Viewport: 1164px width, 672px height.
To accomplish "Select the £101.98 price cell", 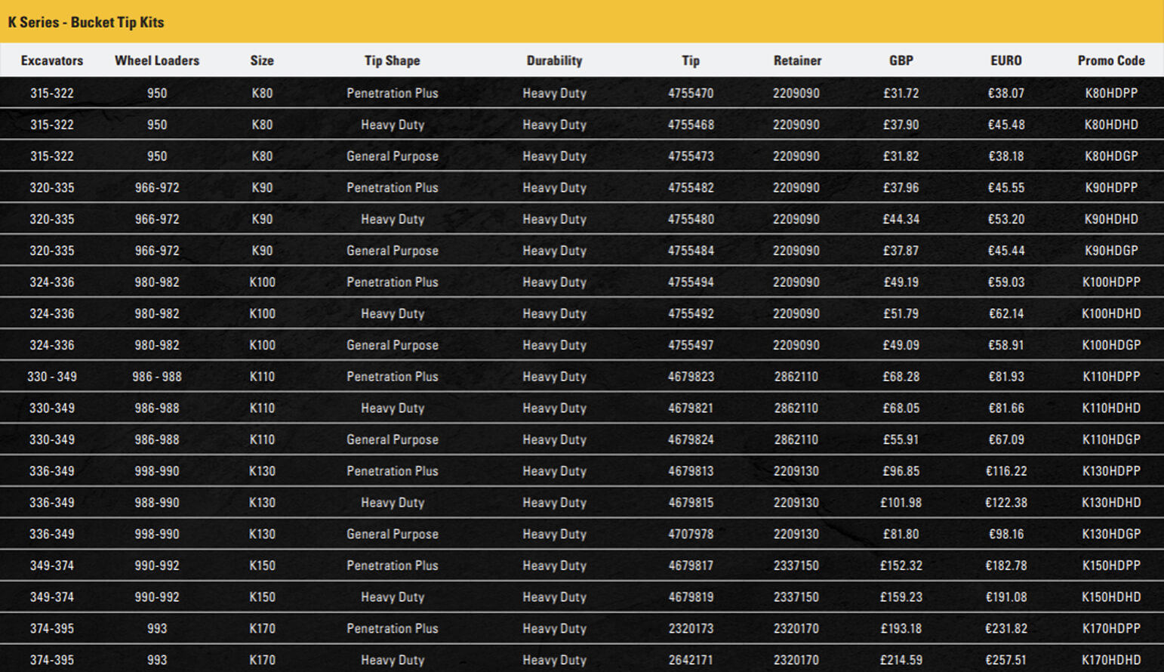I will [901, 503].
